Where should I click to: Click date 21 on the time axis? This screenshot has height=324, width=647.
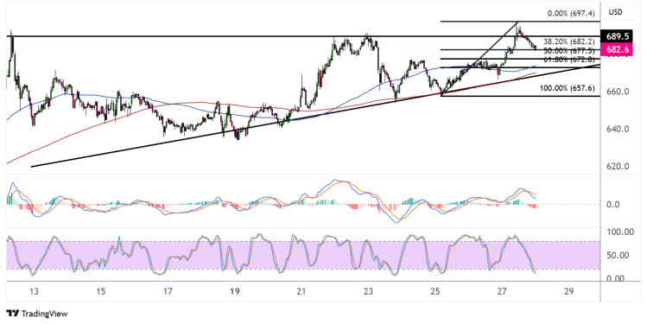pyautogui.click(x=301, y=291)
